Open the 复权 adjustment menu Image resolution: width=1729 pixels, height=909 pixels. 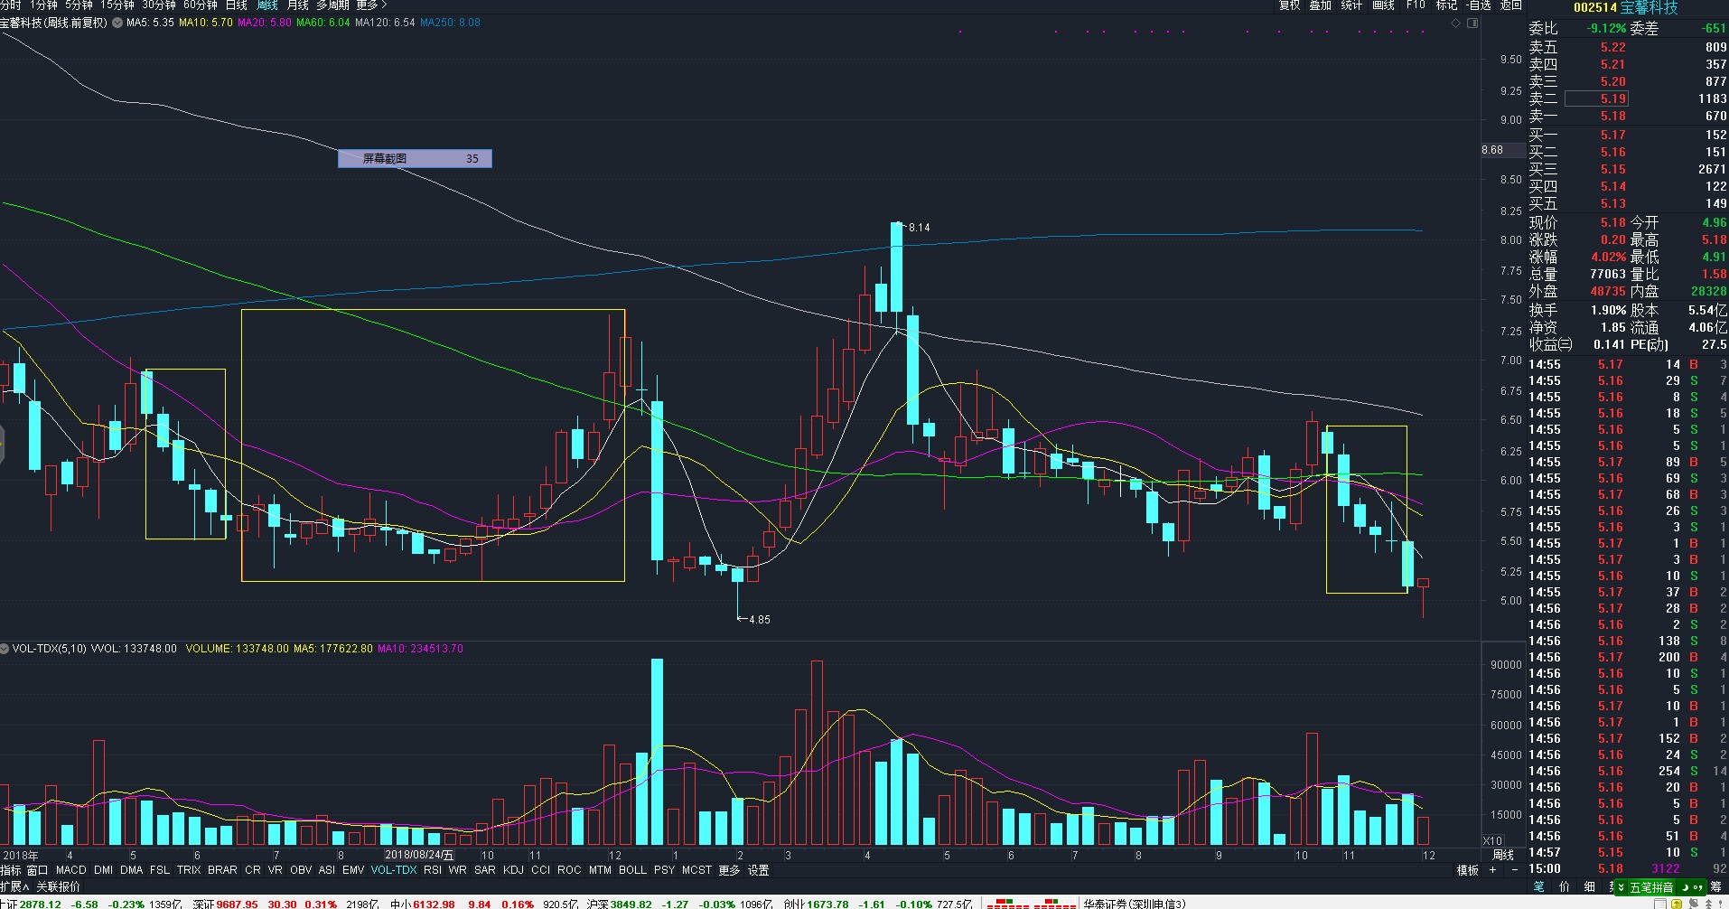(1289, 5)
